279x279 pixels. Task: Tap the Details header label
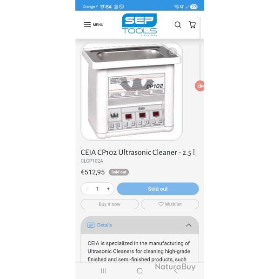click(x=105, y=225)
